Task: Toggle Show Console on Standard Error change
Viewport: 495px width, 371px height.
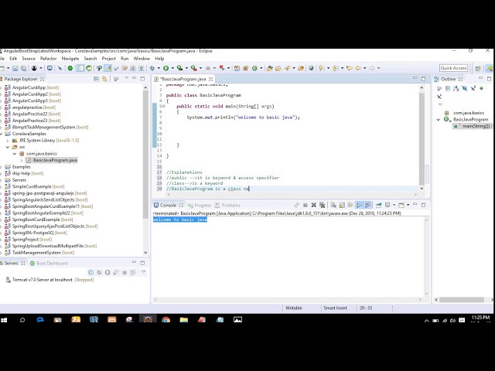Action: tap(368, 205)
